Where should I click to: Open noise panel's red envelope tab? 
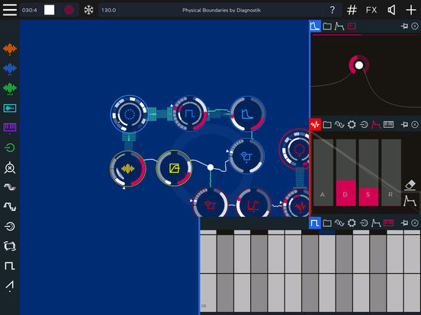pos(376,125)
